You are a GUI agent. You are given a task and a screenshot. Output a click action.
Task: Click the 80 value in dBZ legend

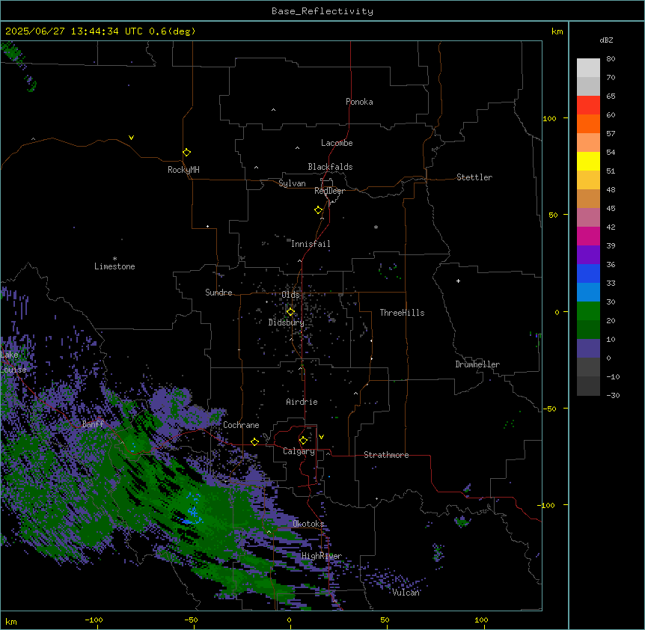(x=611, y=59)
